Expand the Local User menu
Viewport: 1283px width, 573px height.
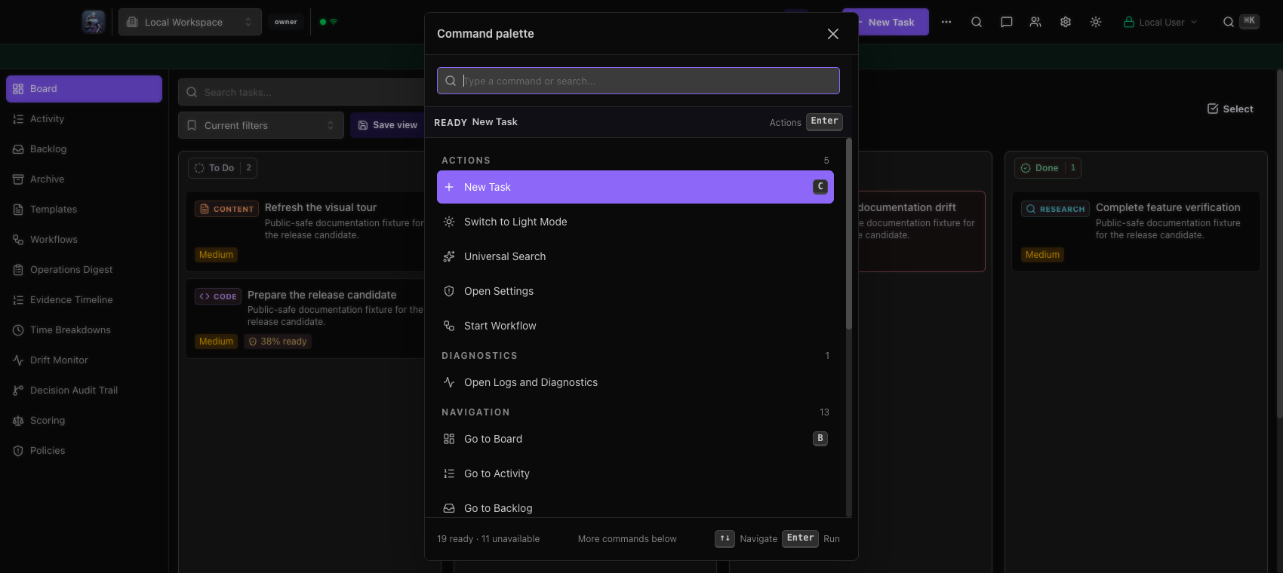click(x=1161, y=22)
